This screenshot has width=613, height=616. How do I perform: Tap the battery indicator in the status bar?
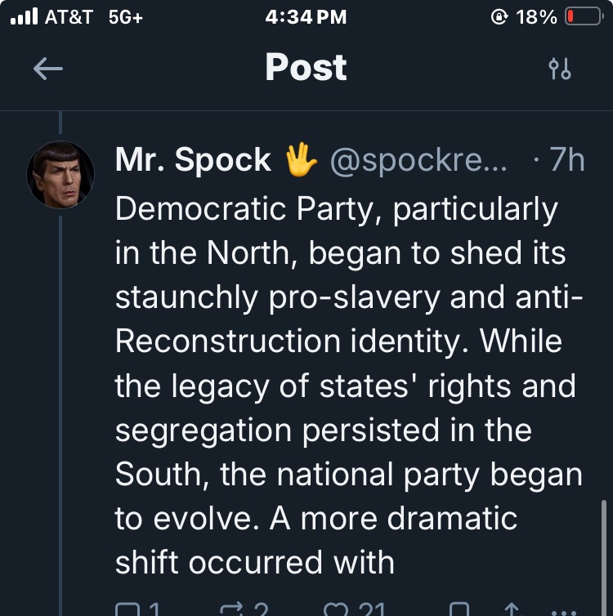(x=583, y=17)
